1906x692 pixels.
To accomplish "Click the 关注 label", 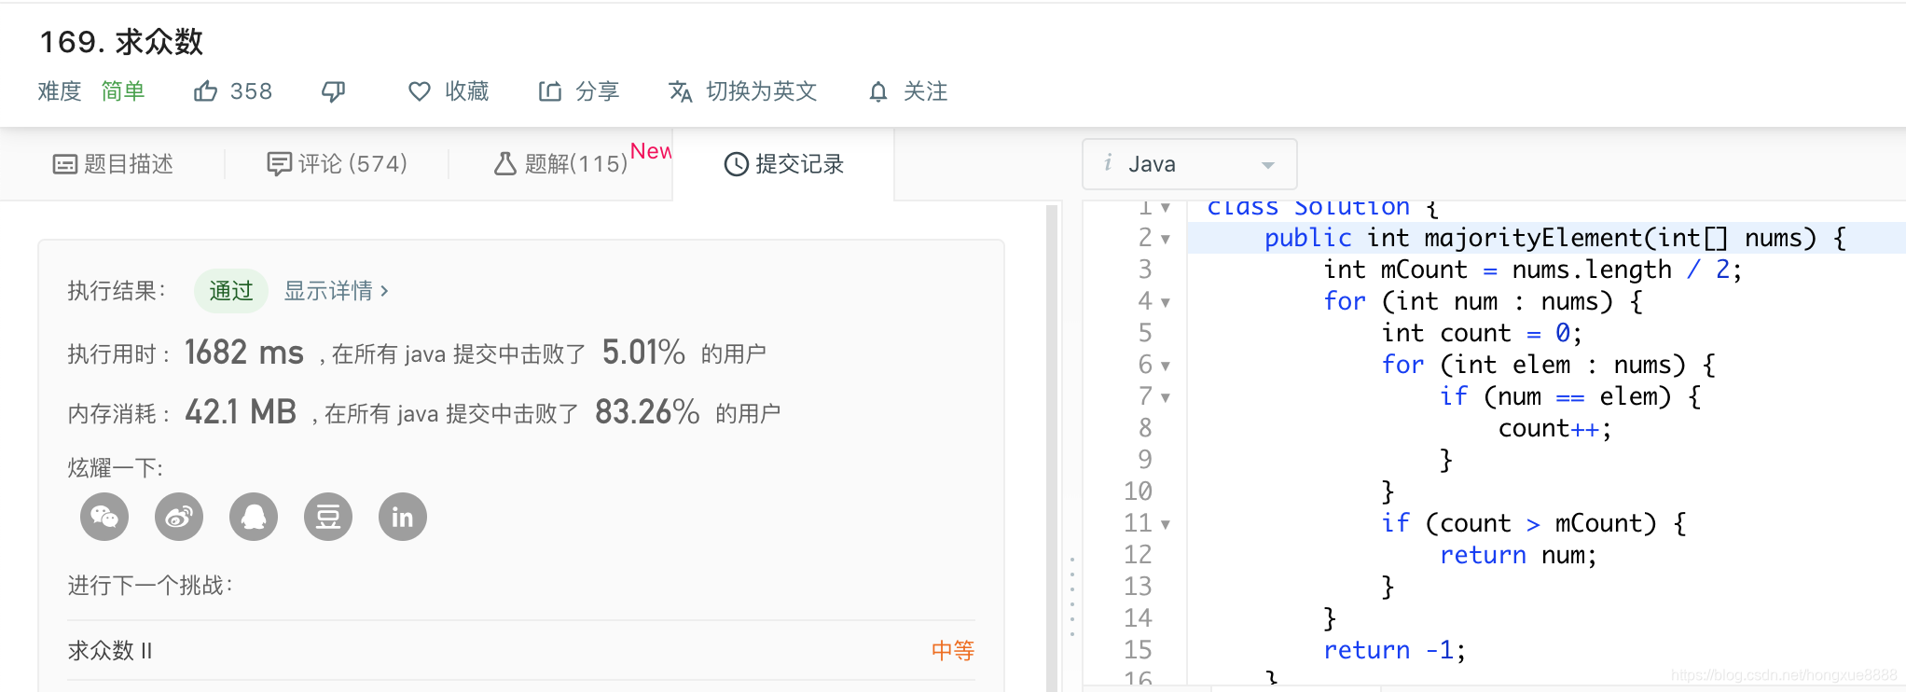I will [x=925, y=91].
